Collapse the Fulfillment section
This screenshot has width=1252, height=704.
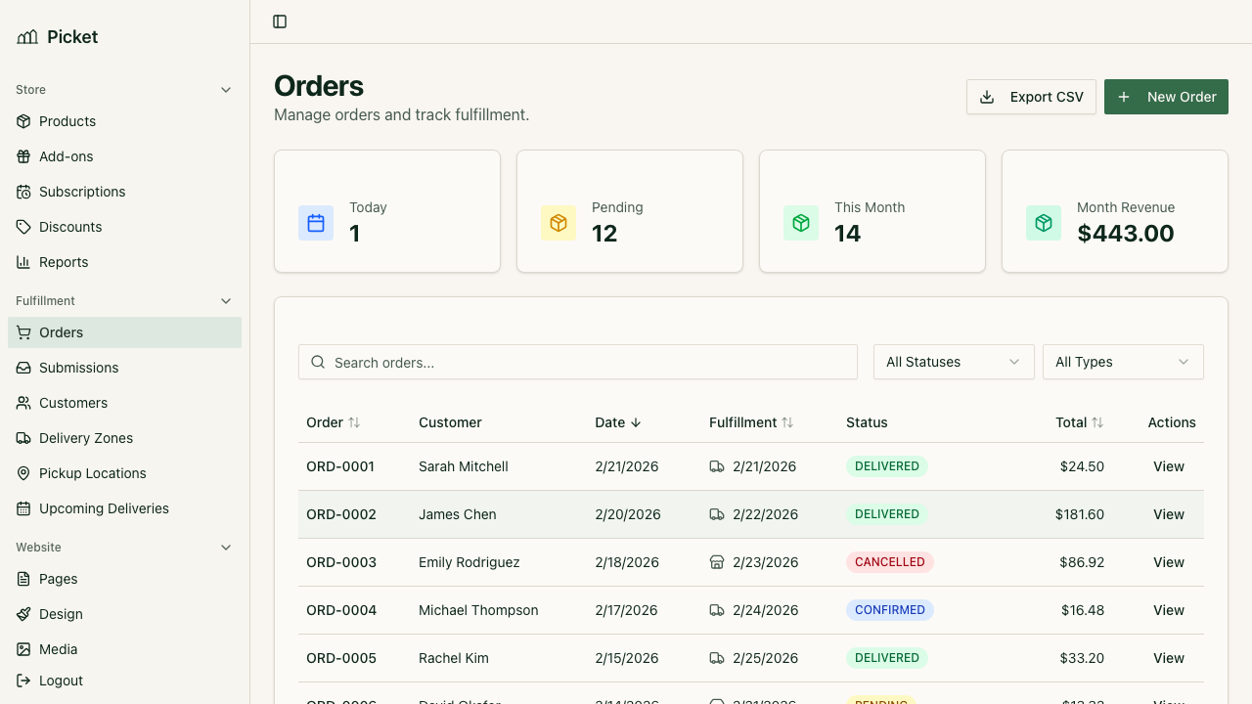(x=226, y=301)
